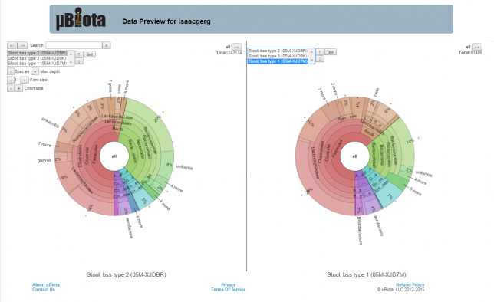Clear the search field with x button
Image resolution: width=494 pixels, height=302 pixels.
(107, 45)
